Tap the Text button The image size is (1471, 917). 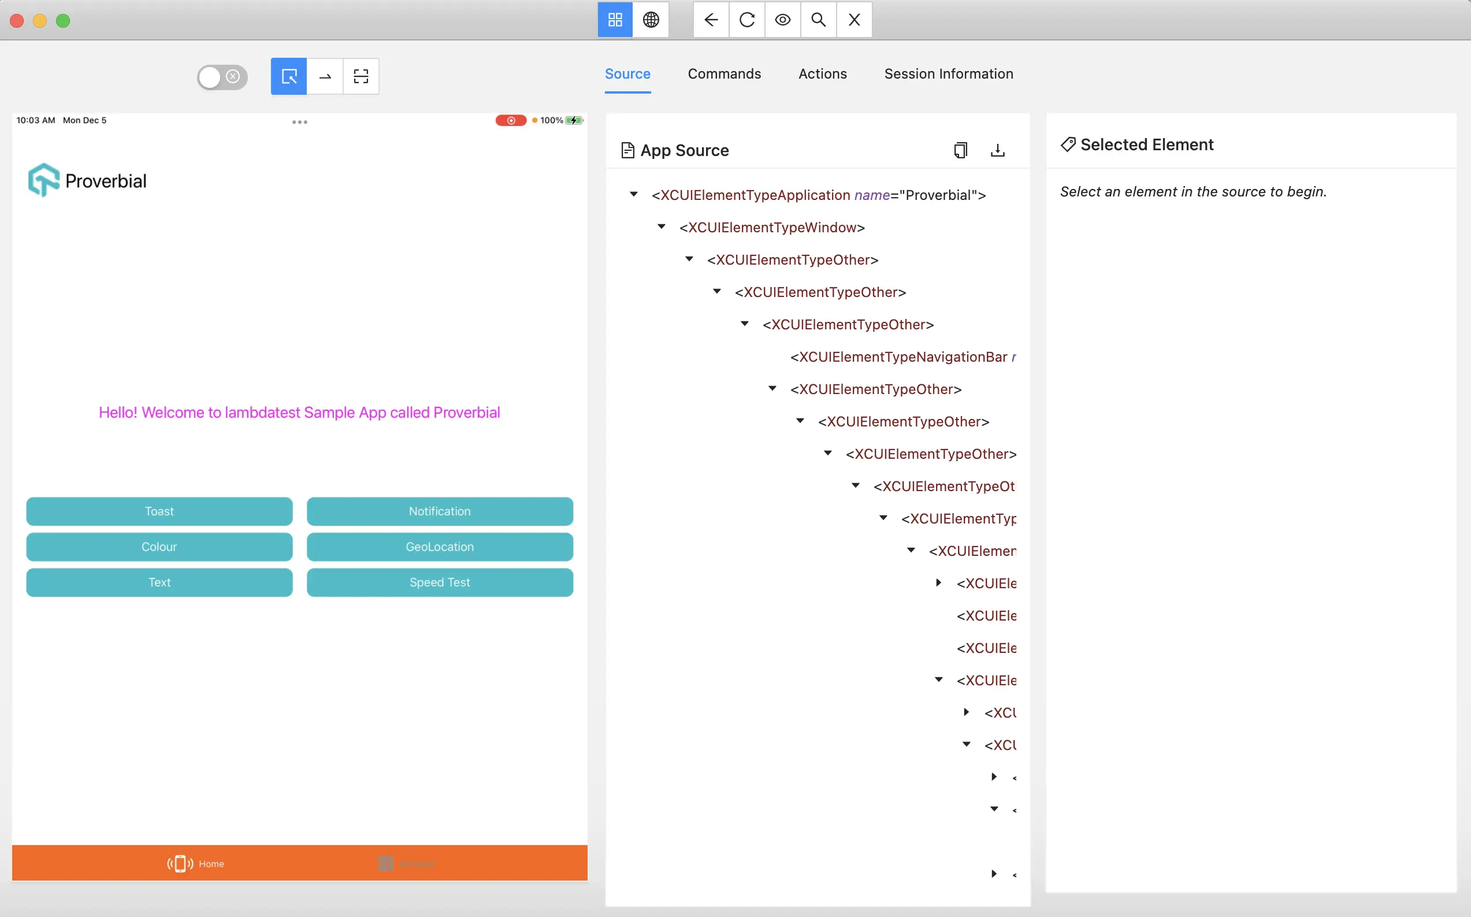pyautogui.click(x=159, y=582)
